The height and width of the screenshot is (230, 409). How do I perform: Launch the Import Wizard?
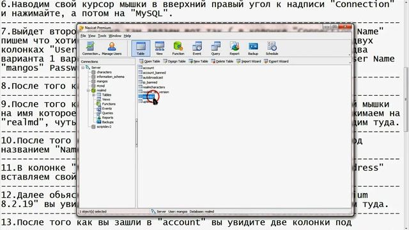(249, 61)
